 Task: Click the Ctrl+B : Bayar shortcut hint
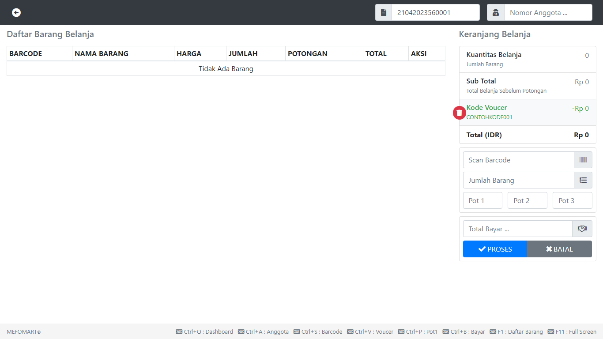(464, 331)
